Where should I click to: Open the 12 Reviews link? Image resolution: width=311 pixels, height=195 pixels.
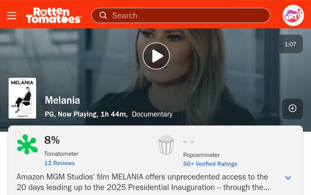(59, 163)
